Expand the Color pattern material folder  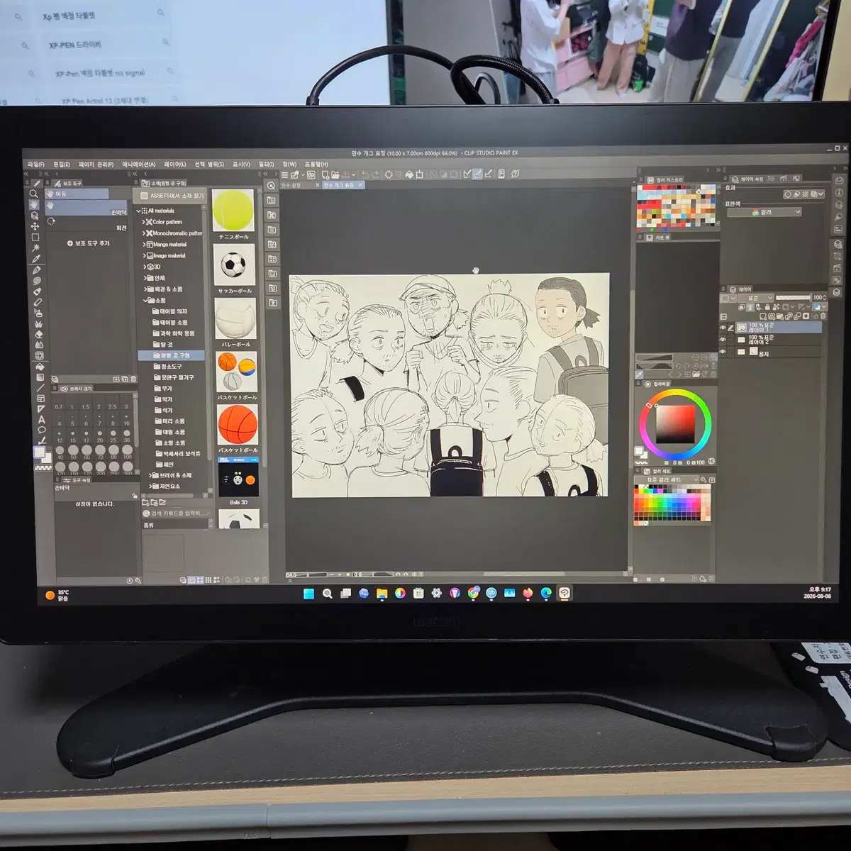click(x=143, y=222)
